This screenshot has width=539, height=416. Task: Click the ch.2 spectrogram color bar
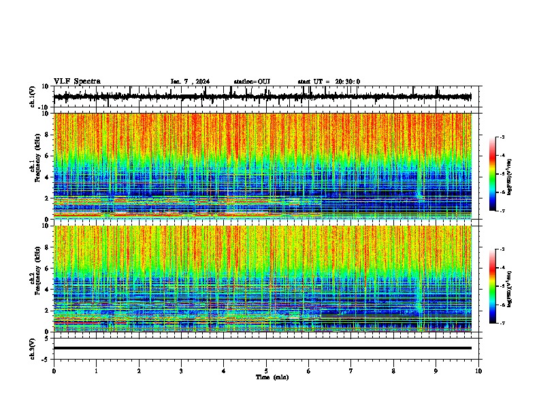[492, 286]
